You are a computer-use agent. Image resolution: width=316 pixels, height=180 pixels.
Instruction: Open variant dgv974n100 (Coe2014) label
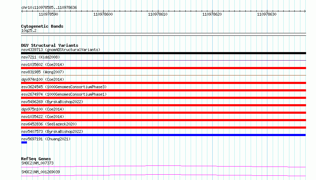(43, 79)
